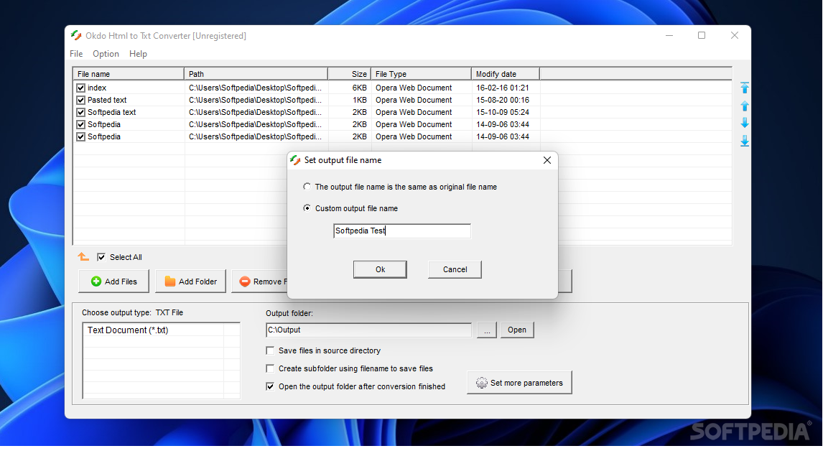The image size is (823, 451).
Task: Click the Okdo app icon in title bar
Action: click(76, 36)
